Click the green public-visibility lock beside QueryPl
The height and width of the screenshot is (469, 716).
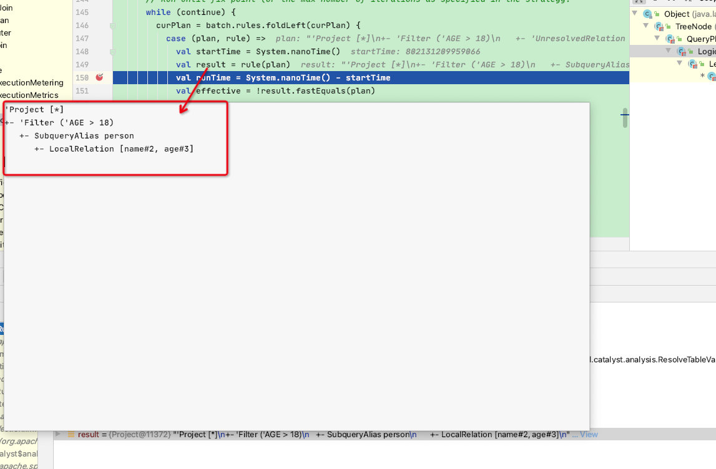[x=679, y=39]
